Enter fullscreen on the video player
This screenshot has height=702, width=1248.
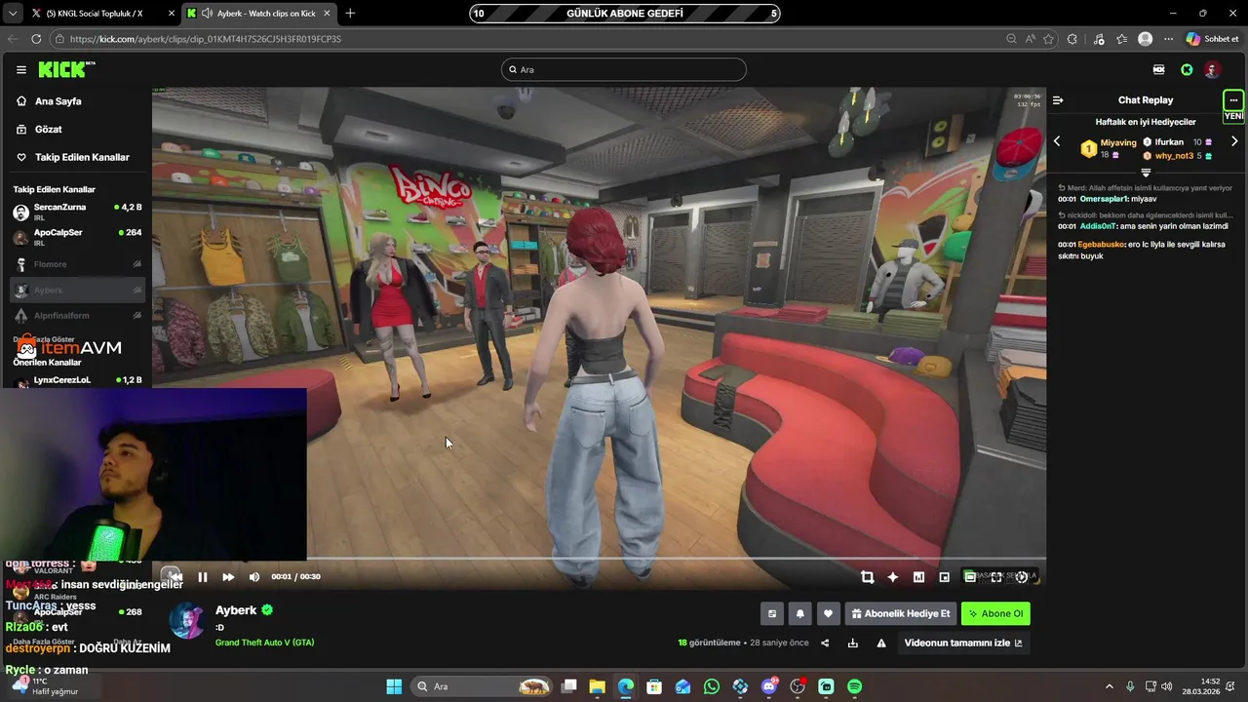coord(996,577)
